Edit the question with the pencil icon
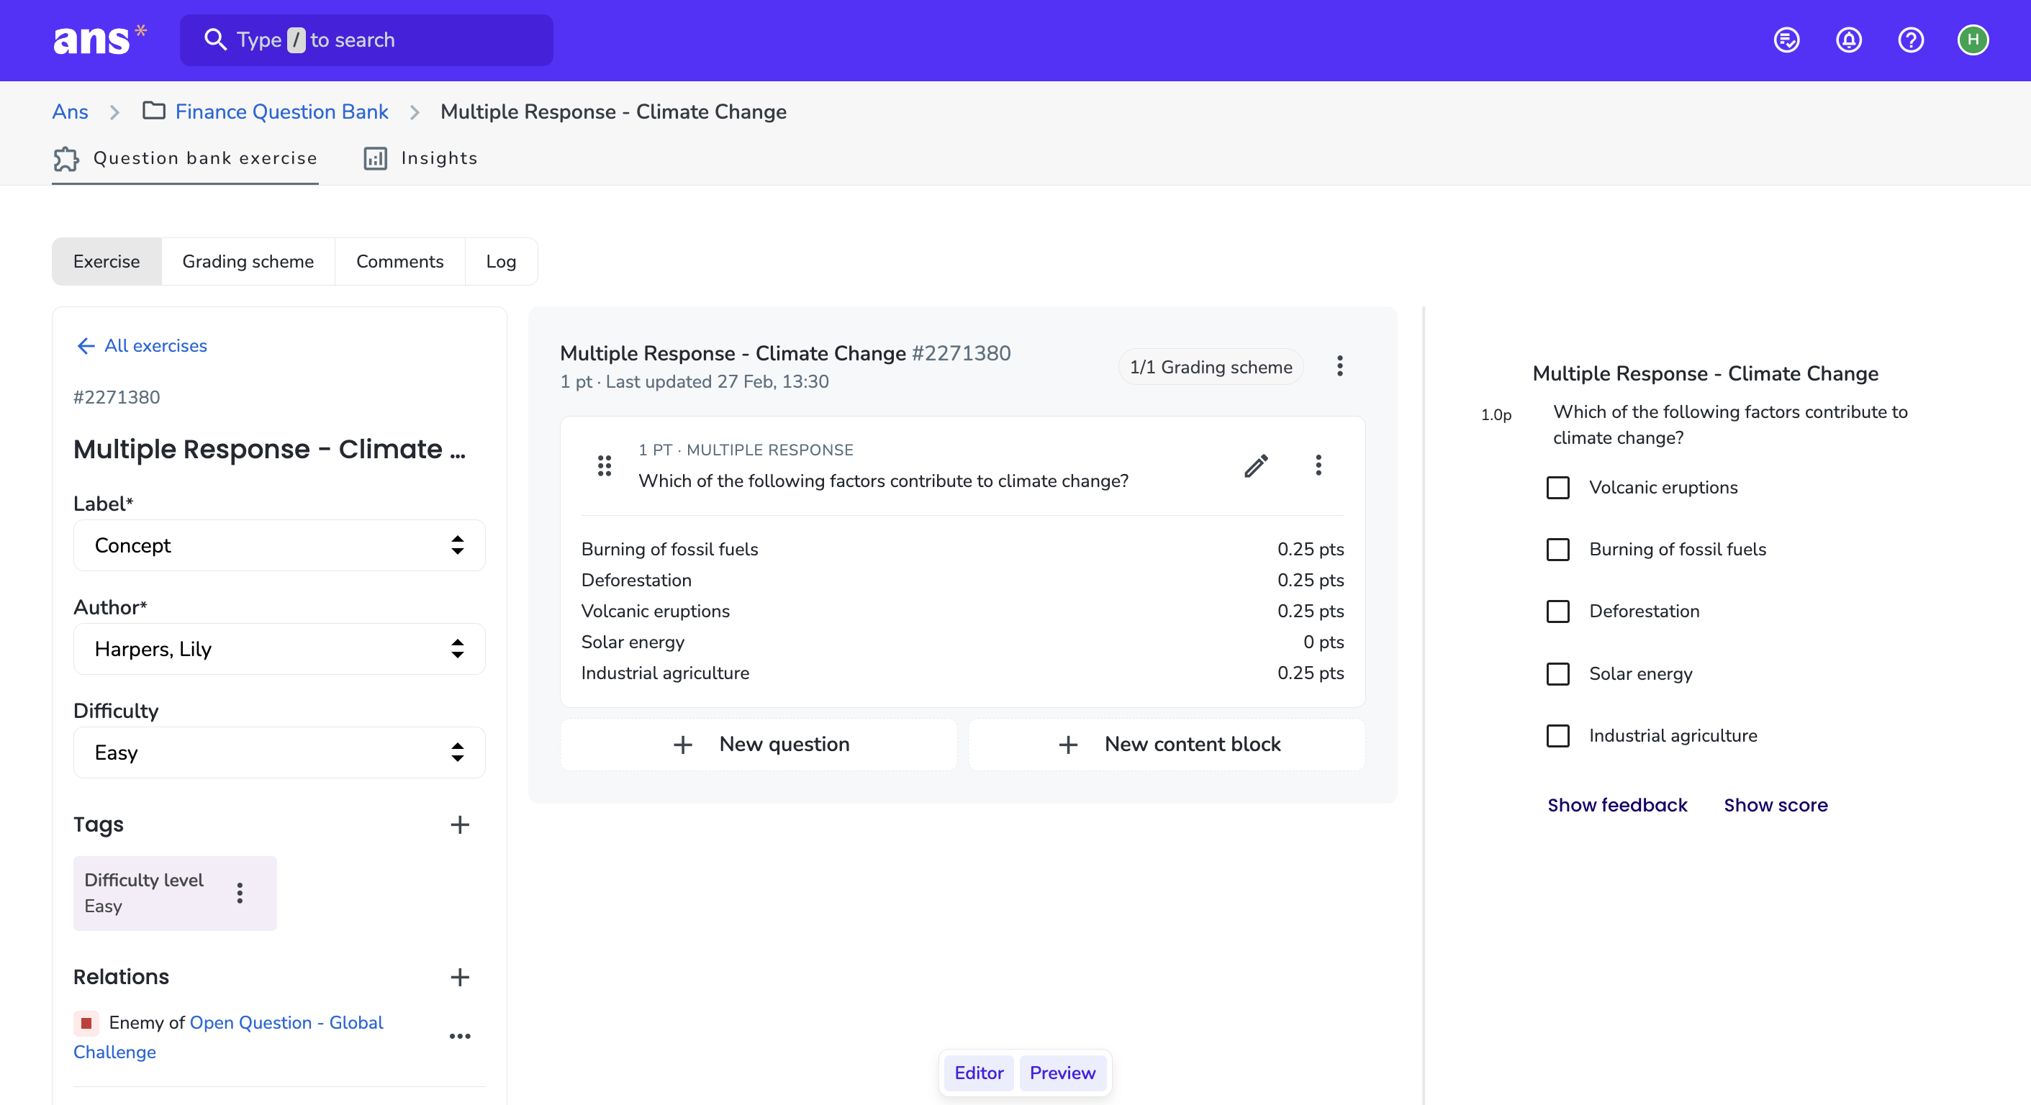The width and height of the screenshot is (2031, 1105). [x=1256, y=465]
